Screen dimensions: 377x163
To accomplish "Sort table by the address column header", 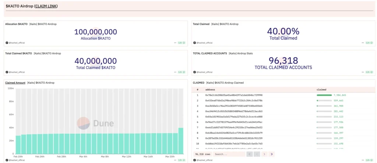I will [210, 90].
